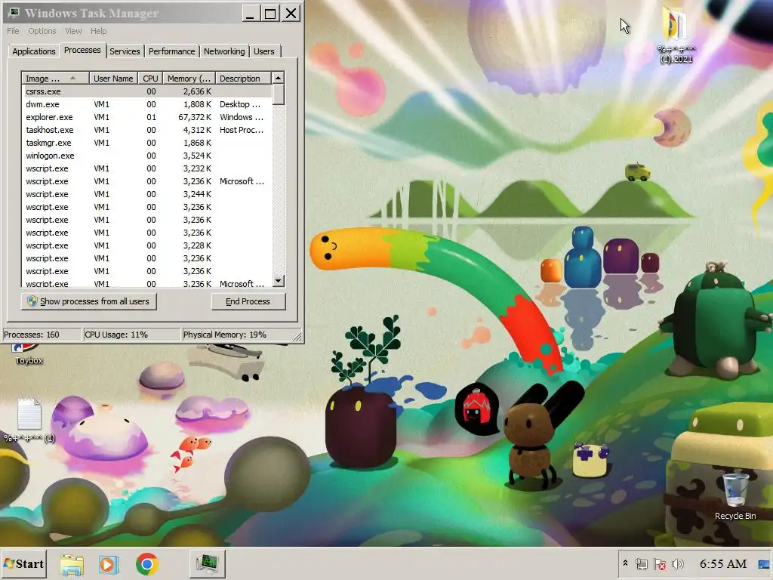Viewport: 773px width, 580px height.
Task: Open the Options menu in Task Manager
Action: click(42, 31)
